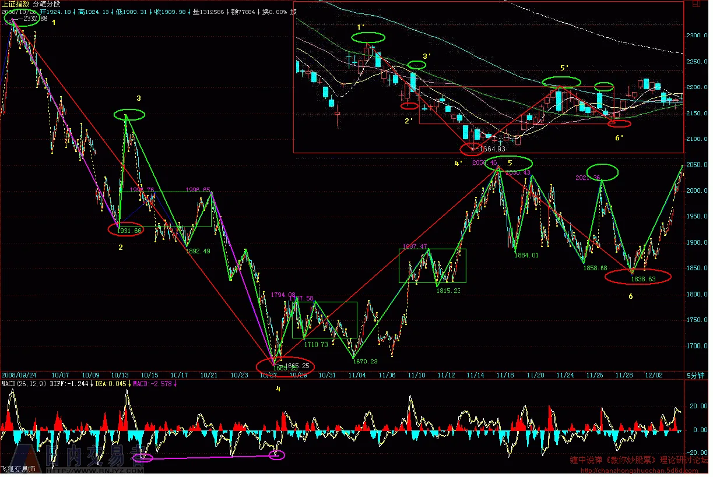713x477 pixels.
Task: Click the closing price 收1000.08 value
Action: (170, 12)
